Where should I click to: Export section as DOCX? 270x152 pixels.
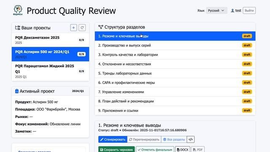[183, 149]
